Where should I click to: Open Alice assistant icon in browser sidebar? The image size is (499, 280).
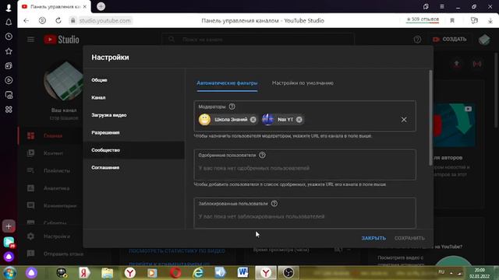[9, 257]
